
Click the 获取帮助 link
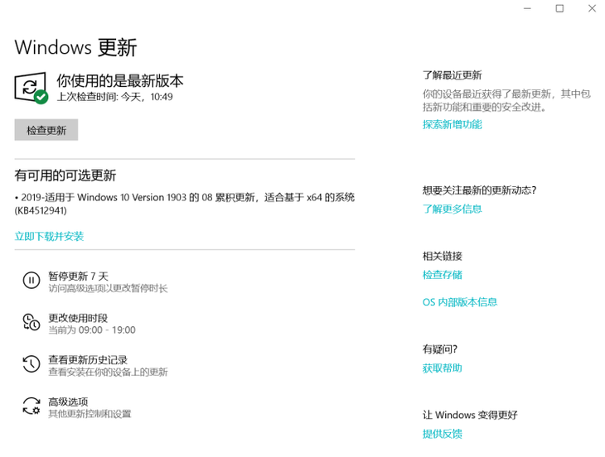[443, 368]
